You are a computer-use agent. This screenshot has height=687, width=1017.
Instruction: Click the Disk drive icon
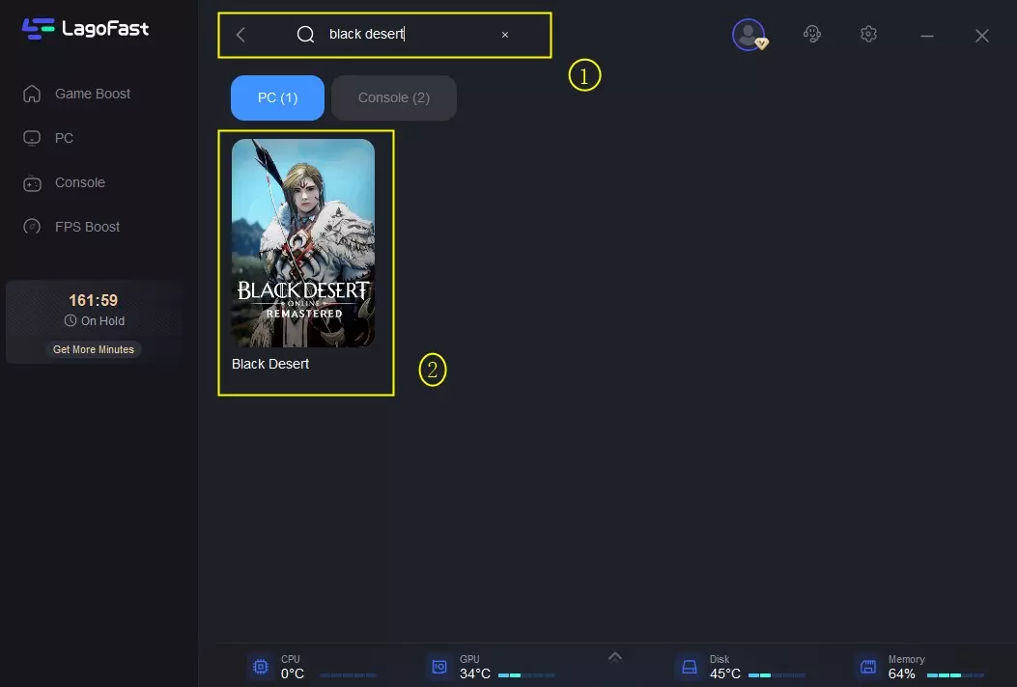coord(690,667)
